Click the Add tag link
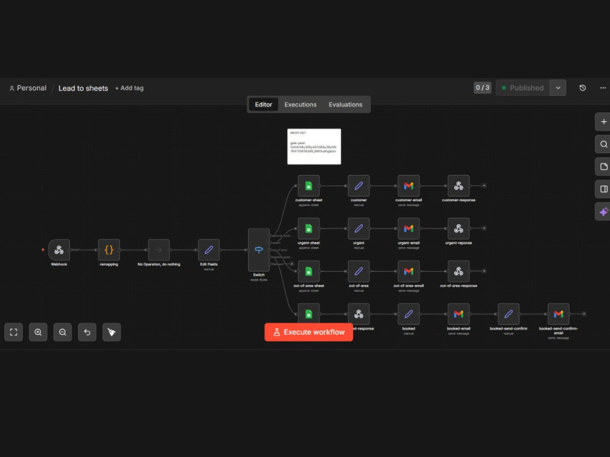Image resolution: width=610 pixels, height=457 pixels. 129,88
